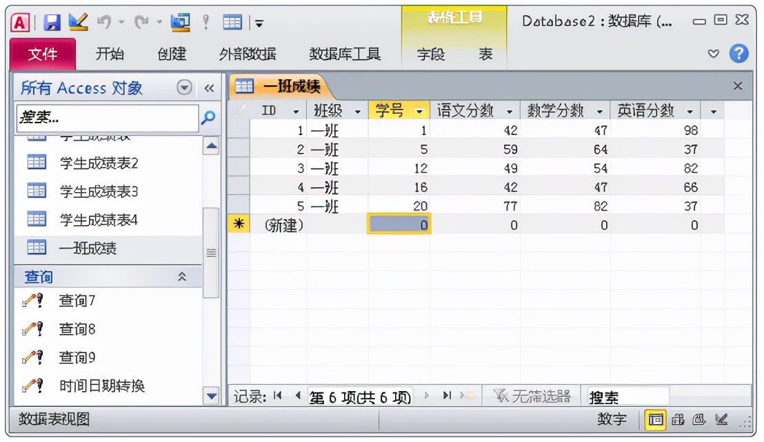Click the monitor icon in quick access toolbar
This screenshot has width=764, height=442.
pos(180,22)
